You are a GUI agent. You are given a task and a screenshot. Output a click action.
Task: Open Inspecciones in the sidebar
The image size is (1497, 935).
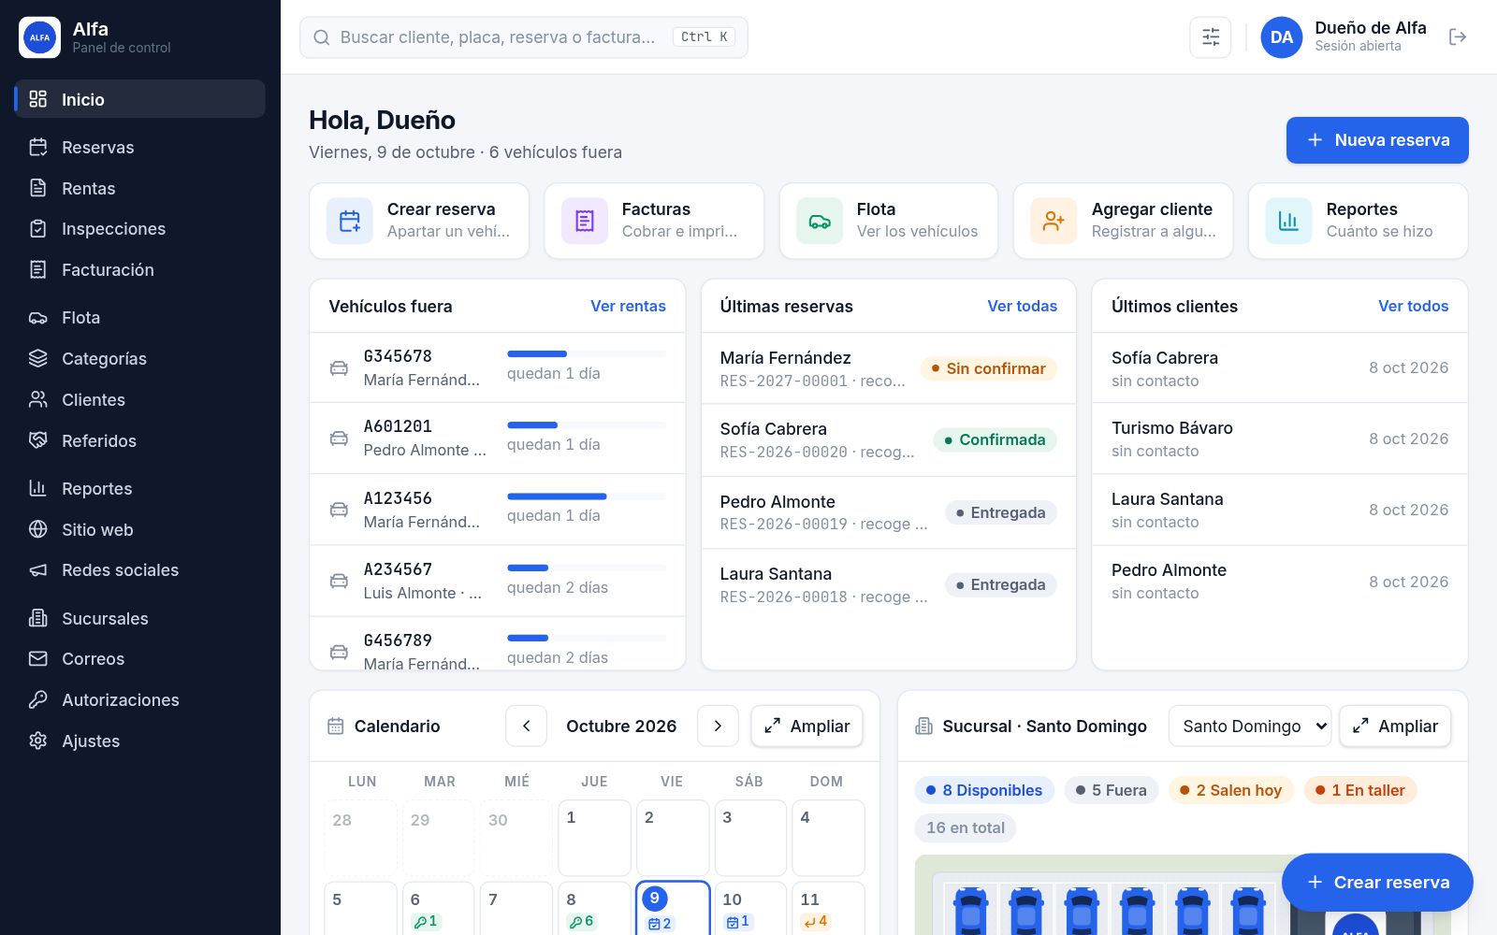pos(140,229)
